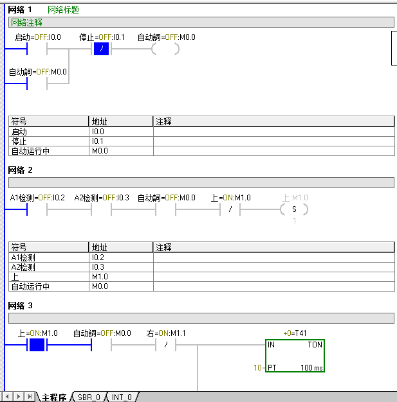Select the 上 symbol cell in the table
The width and height of the screenshot is (397, 402).
click(x=48, y=277)
